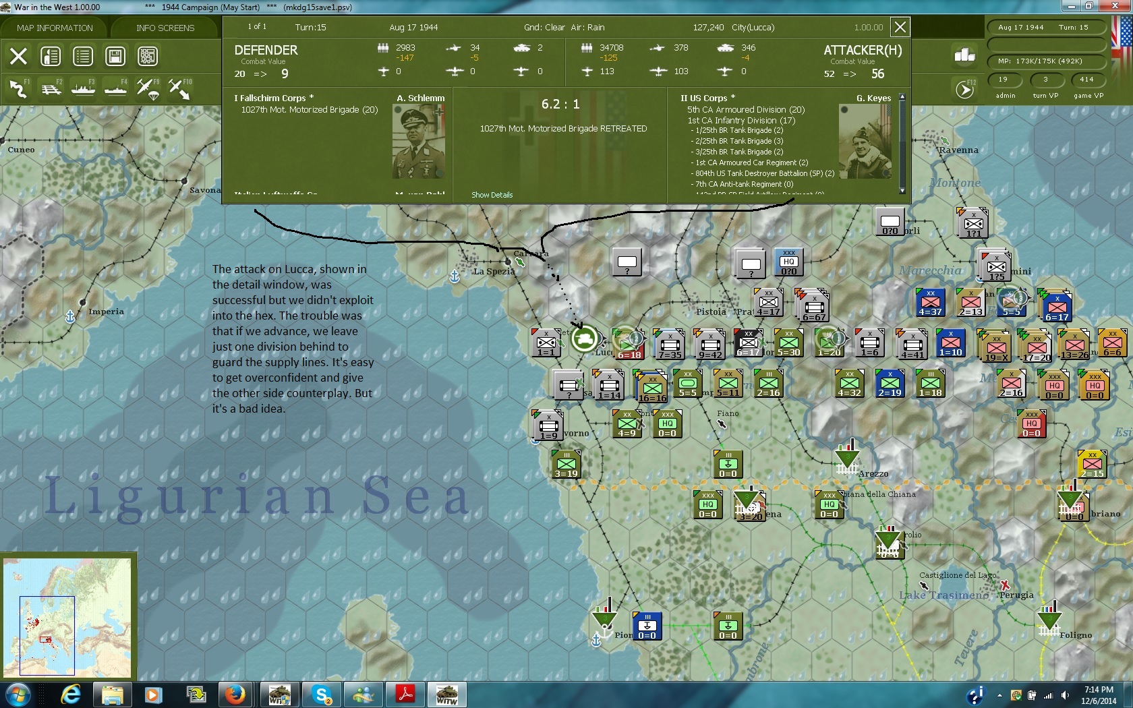Select the XXX HQ counter near Pistoia
Viewport: 1133px width, 708px height.
[788, 262]
